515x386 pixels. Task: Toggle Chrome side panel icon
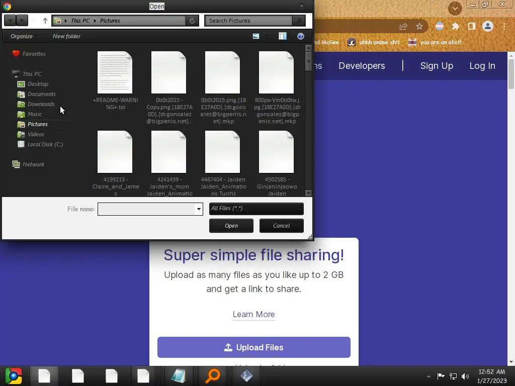pyautogui.click(x=471, y=26)
